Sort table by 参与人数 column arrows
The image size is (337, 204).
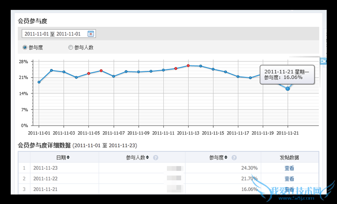tap(147, 157)
